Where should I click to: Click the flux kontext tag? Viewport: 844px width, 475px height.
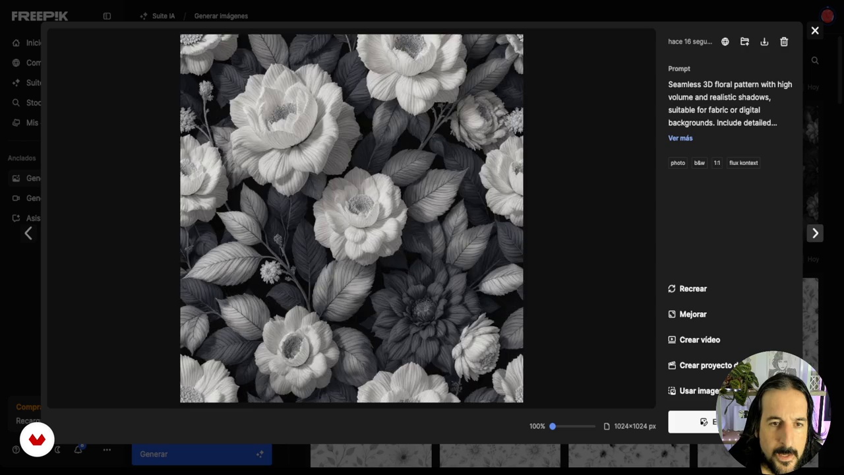click(743, 163)
